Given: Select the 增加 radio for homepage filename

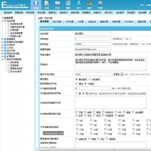Looking at the screenshot, I should coord(76,83).
